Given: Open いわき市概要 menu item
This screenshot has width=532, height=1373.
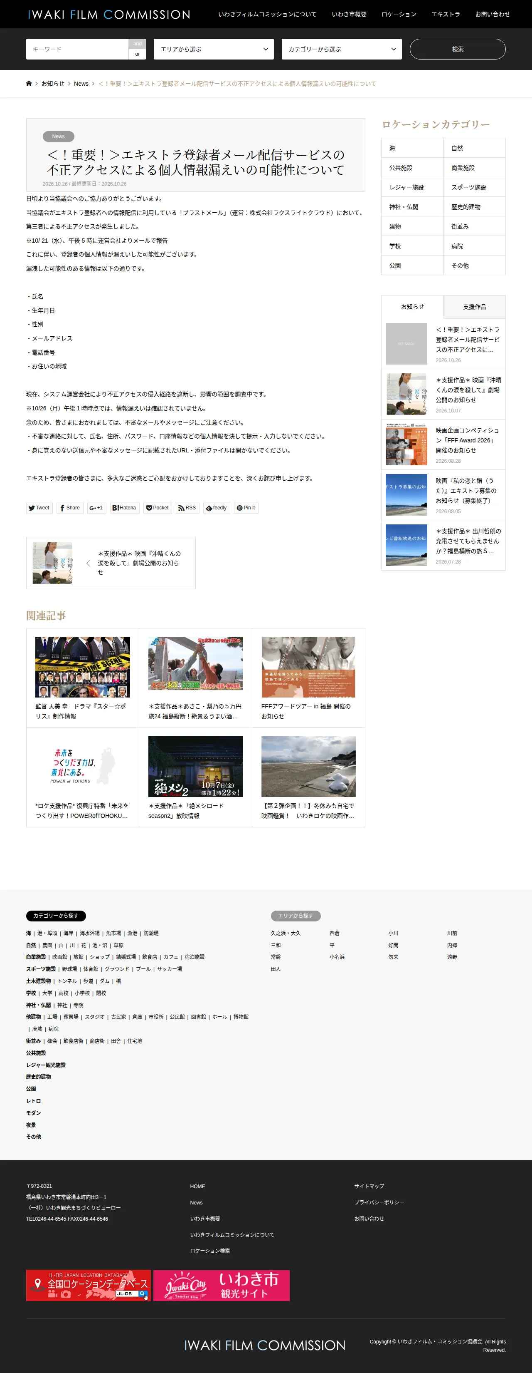Looking at the screenshot, I should click(x=349, y=15).
